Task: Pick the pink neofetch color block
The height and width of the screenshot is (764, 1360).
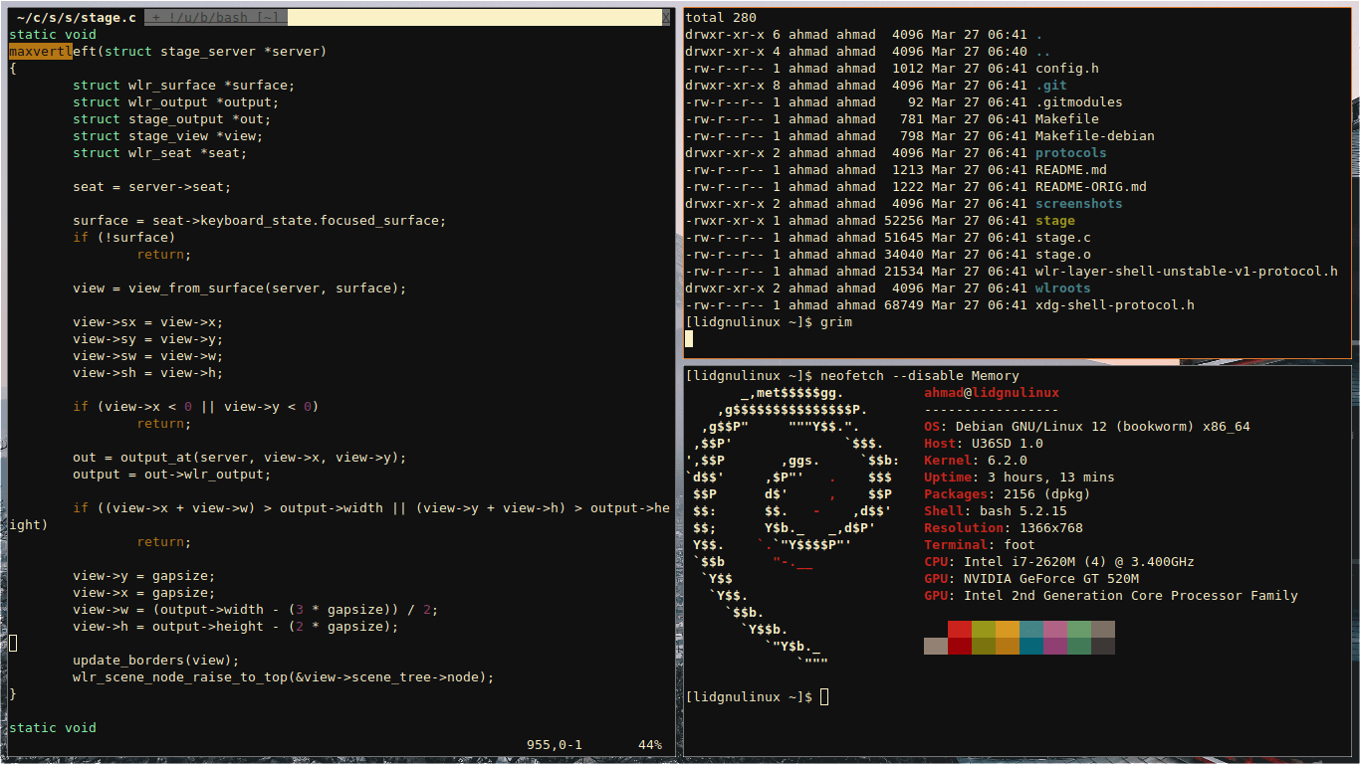Action: 1055,629
